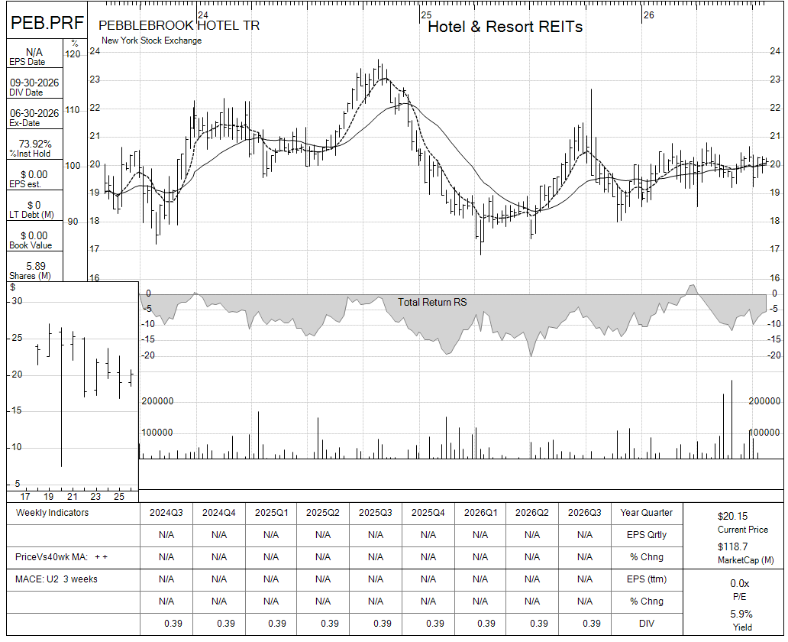Select the 2024Q3 column header
This screenshot has height=642, width=788.
point(166,513)
